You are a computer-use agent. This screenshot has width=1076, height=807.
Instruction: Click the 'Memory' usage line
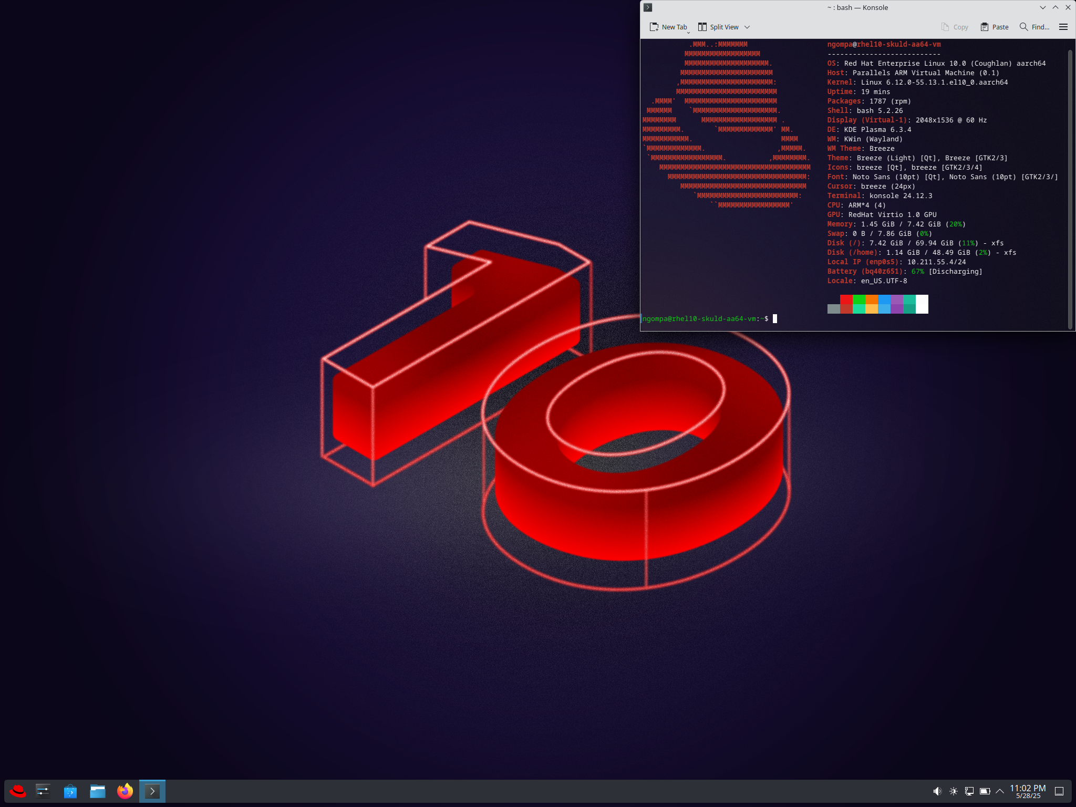pos(896,224)
